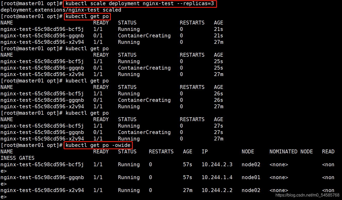Click the 26s age of pod bcf5j
The image size is (342, 200).
[x=219, y=94]
